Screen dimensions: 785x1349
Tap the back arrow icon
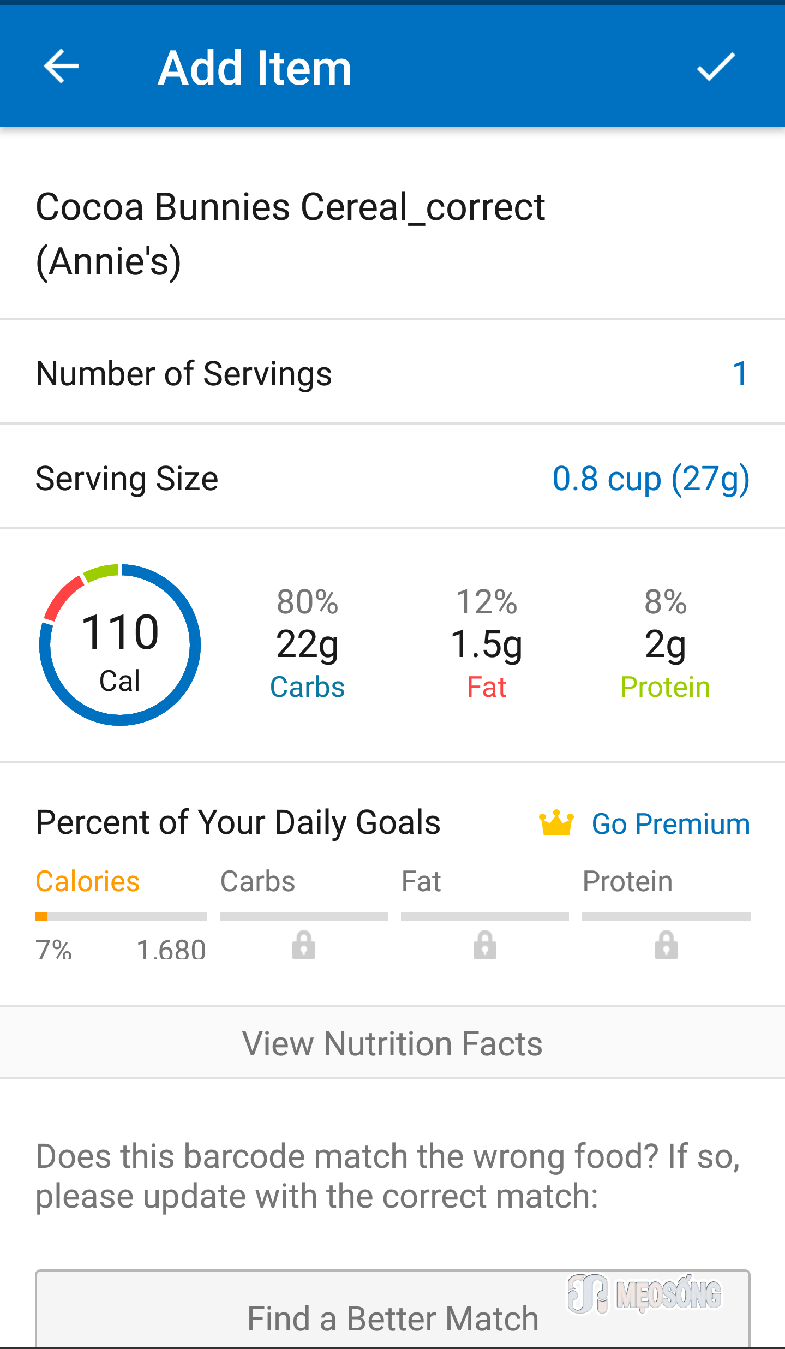coord(61,67)
